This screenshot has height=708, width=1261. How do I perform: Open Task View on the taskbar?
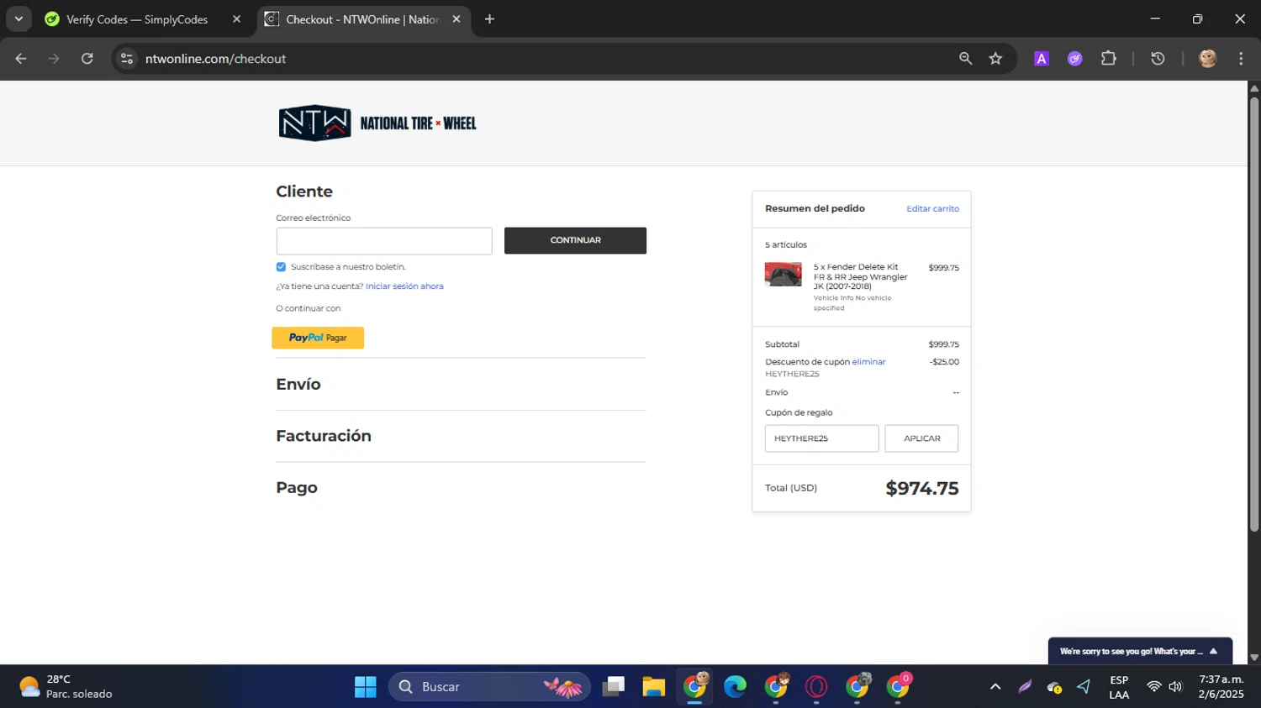[x=614, y=687]
